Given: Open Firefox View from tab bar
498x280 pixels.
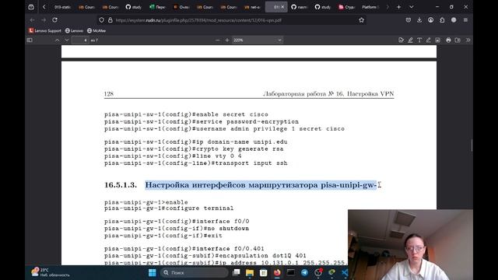Looking at the screenshot, I should click(x=31, y=7).
